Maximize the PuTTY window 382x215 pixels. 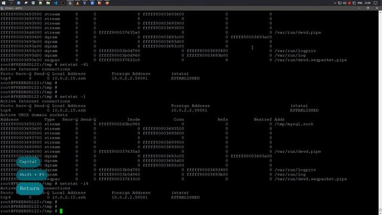pos(368,8)
